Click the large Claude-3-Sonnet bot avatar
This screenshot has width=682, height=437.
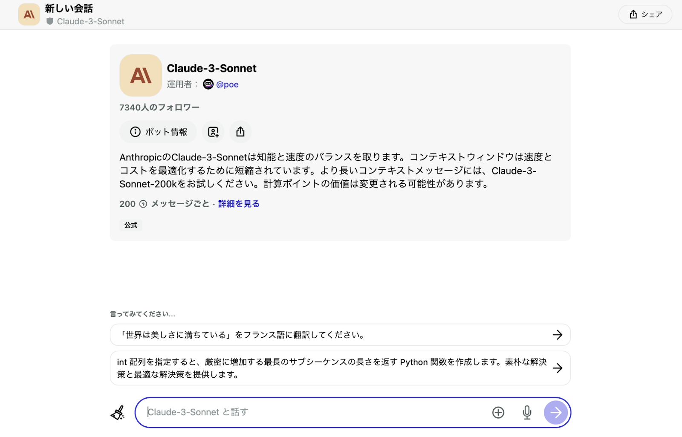pyautogui.click(x=141, y=75)
